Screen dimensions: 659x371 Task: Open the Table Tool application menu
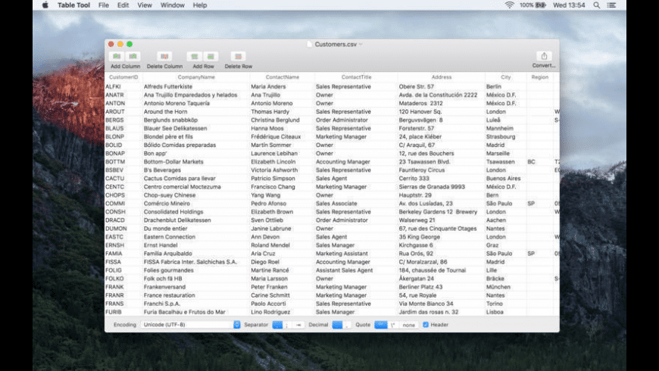click(74, 5)
